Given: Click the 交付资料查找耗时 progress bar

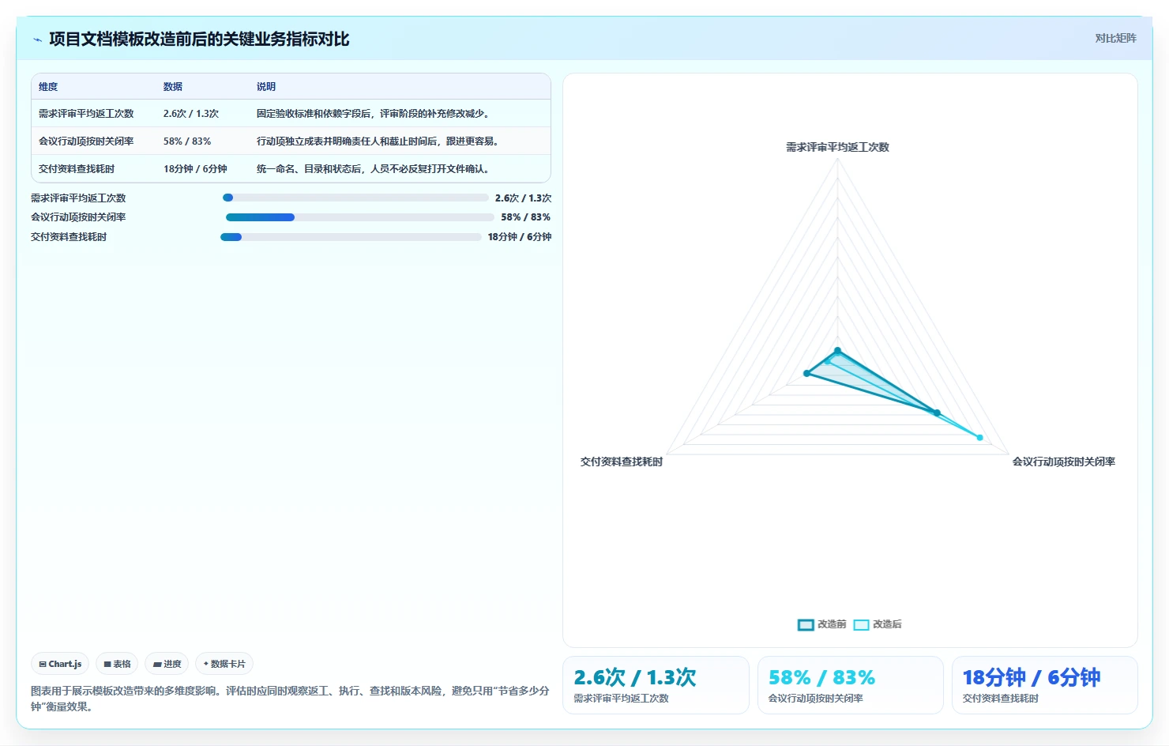Looking at the screenshot, I should (x=351, y=237).
